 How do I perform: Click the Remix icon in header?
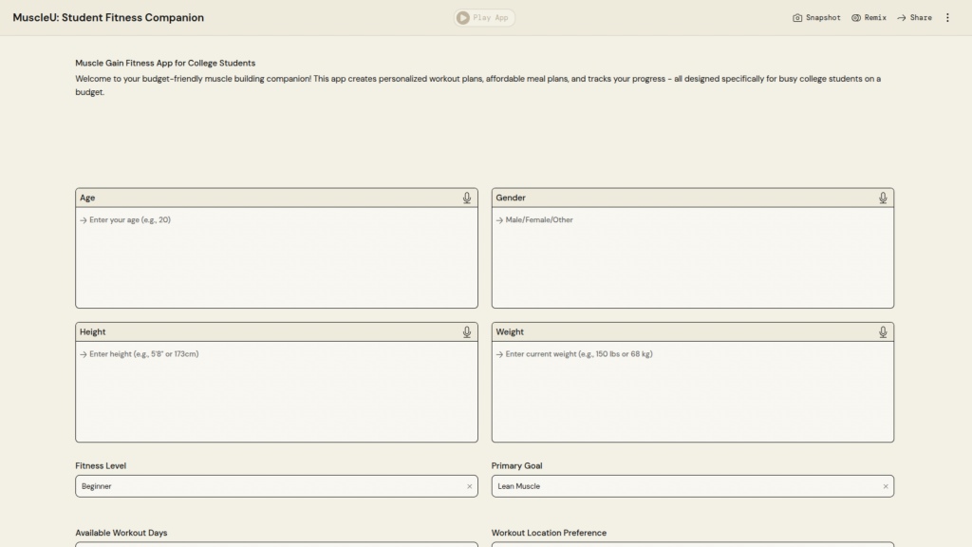(856, 18)
